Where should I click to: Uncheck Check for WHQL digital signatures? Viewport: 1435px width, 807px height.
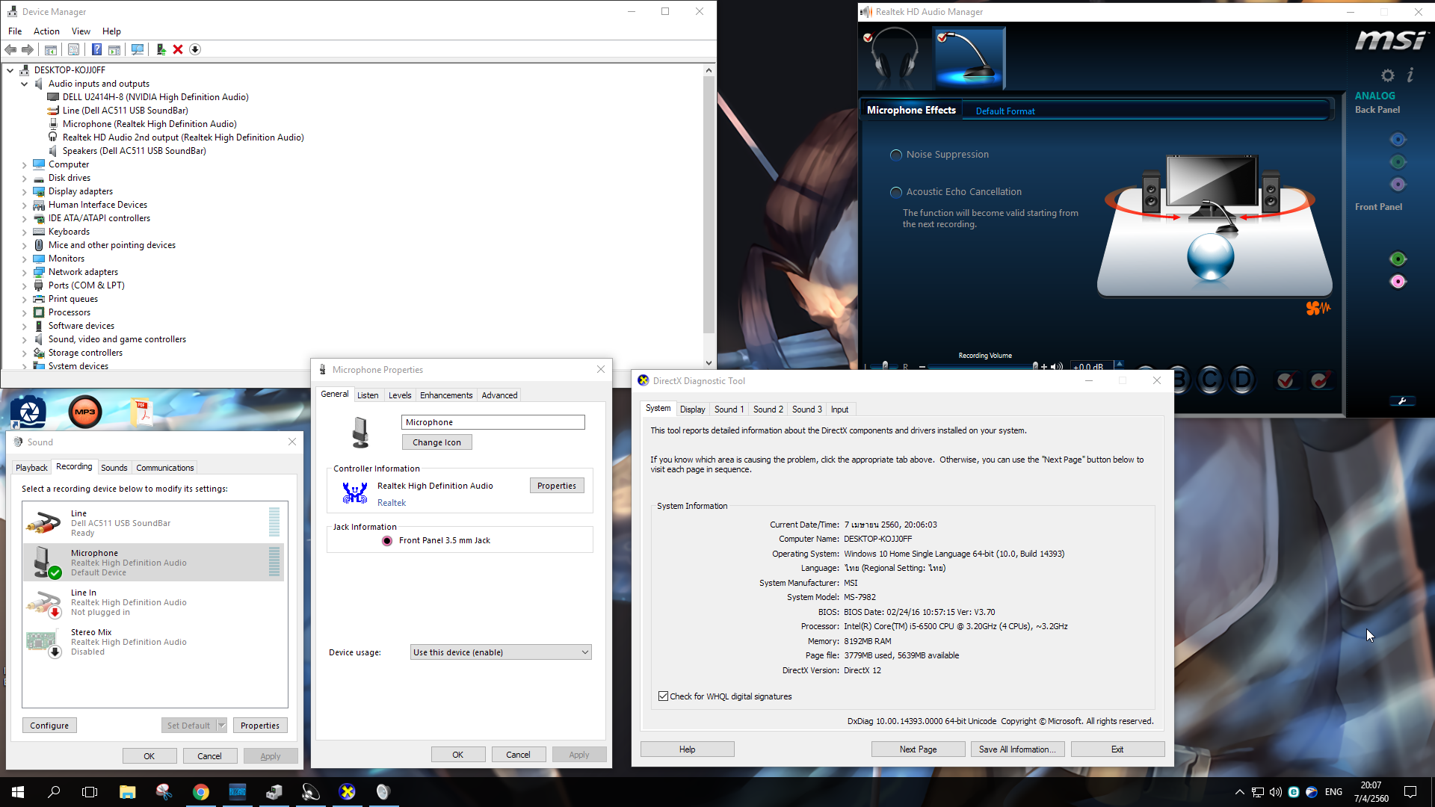pyautogui.click(x=663, y=696)
